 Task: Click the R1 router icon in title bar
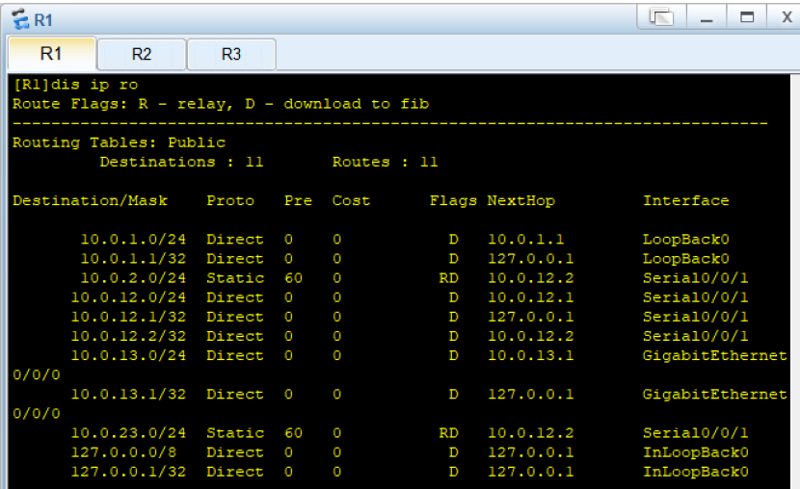[20, 19]
